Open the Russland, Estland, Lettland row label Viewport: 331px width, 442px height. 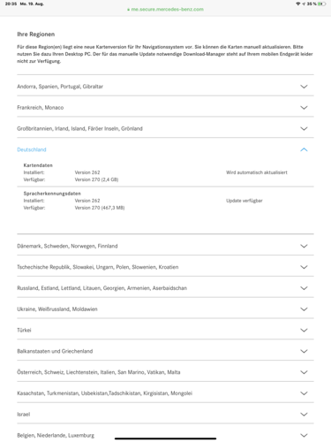[102, 288]
